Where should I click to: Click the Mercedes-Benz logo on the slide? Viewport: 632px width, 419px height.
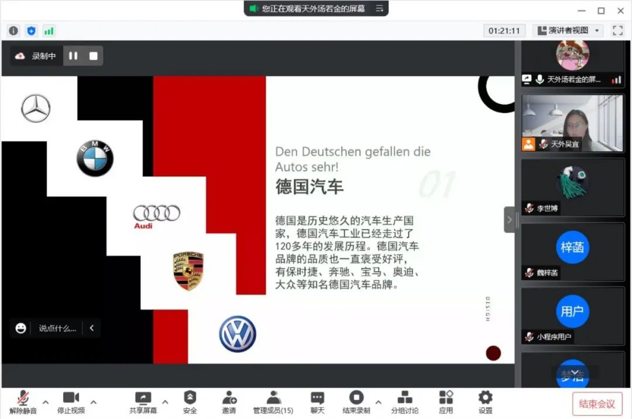coord(36,108)
